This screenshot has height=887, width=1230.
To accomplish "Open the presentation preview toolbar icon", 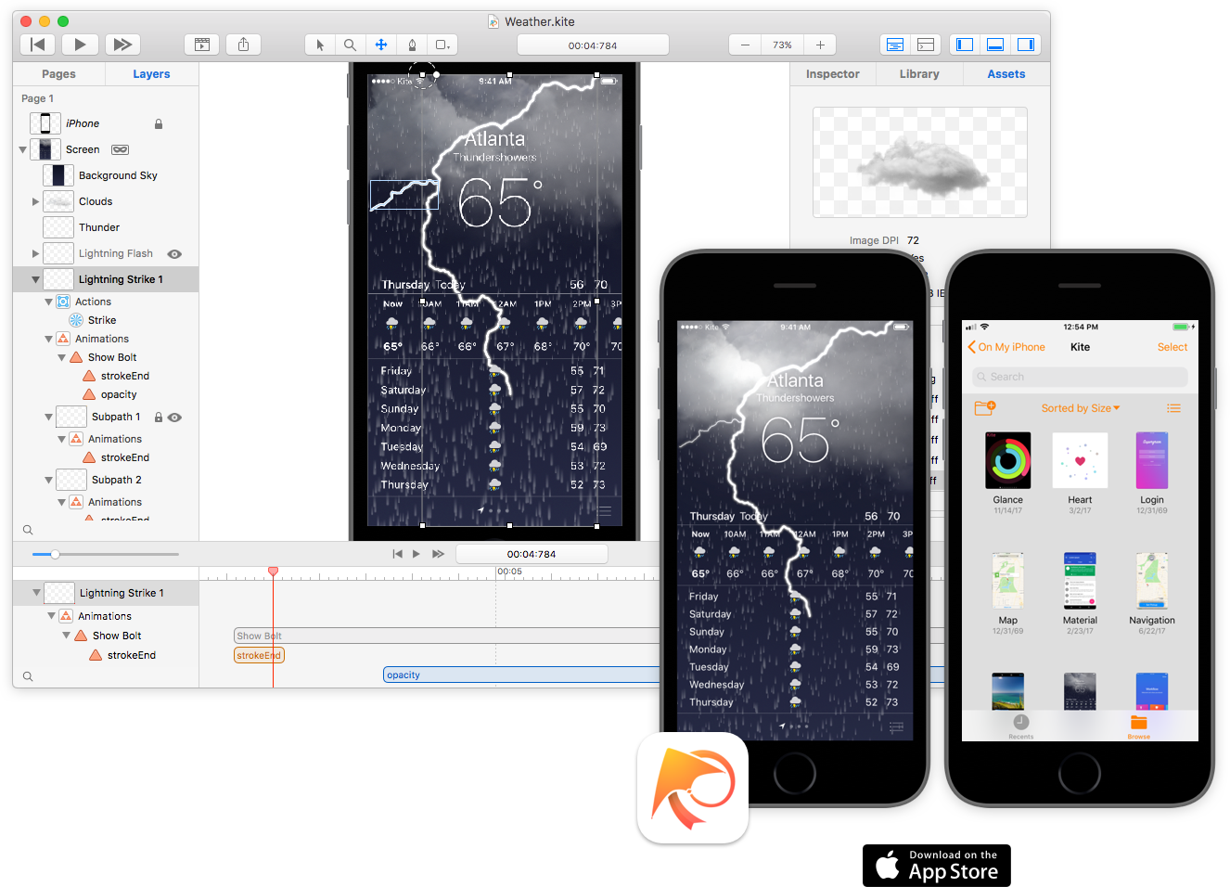I will (202, 45).
